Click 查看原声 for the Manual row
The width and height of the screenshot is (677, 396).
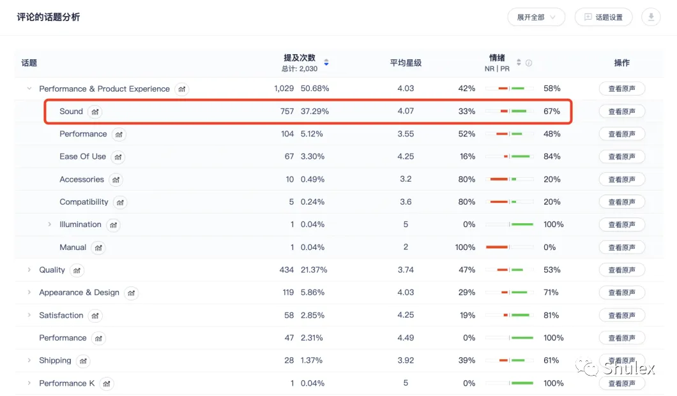[x=621, y=247]
